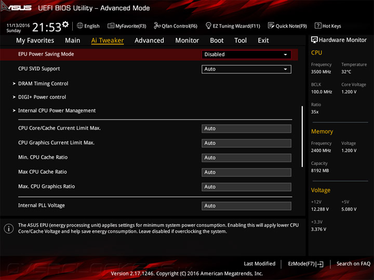This screenshot has width=374, height=280.
Task: Edit Max. CPU Graphics Ratio field
Action: point(246,187)
